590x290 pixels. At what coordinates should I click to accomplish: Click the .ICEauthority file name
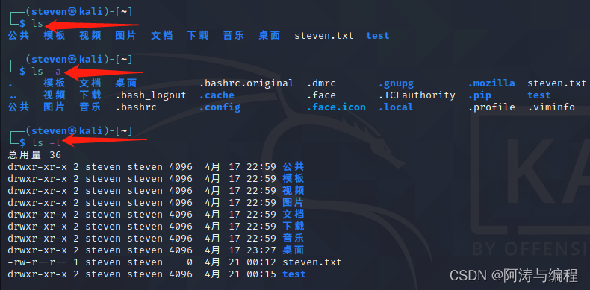coord(417,95)
